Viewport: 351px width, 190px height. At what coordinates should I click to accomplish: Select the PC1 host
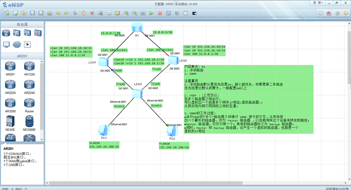[103, 130]
